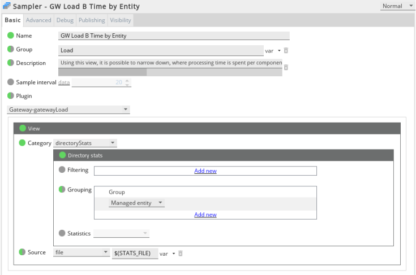Screen dimensions: 416x275
Task: Click the green circle in View header
Action: (23, 128)
